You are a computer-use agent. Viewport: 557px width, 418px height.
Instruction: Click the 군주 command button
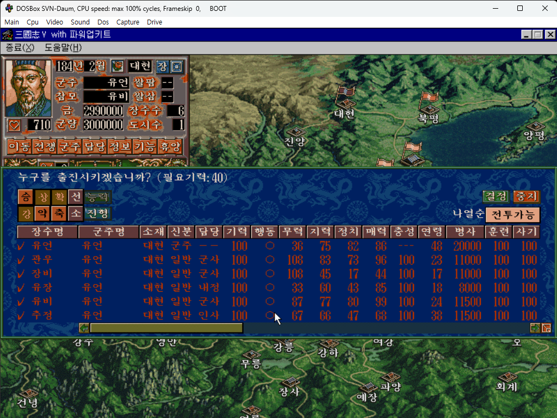tap(70, 146)
